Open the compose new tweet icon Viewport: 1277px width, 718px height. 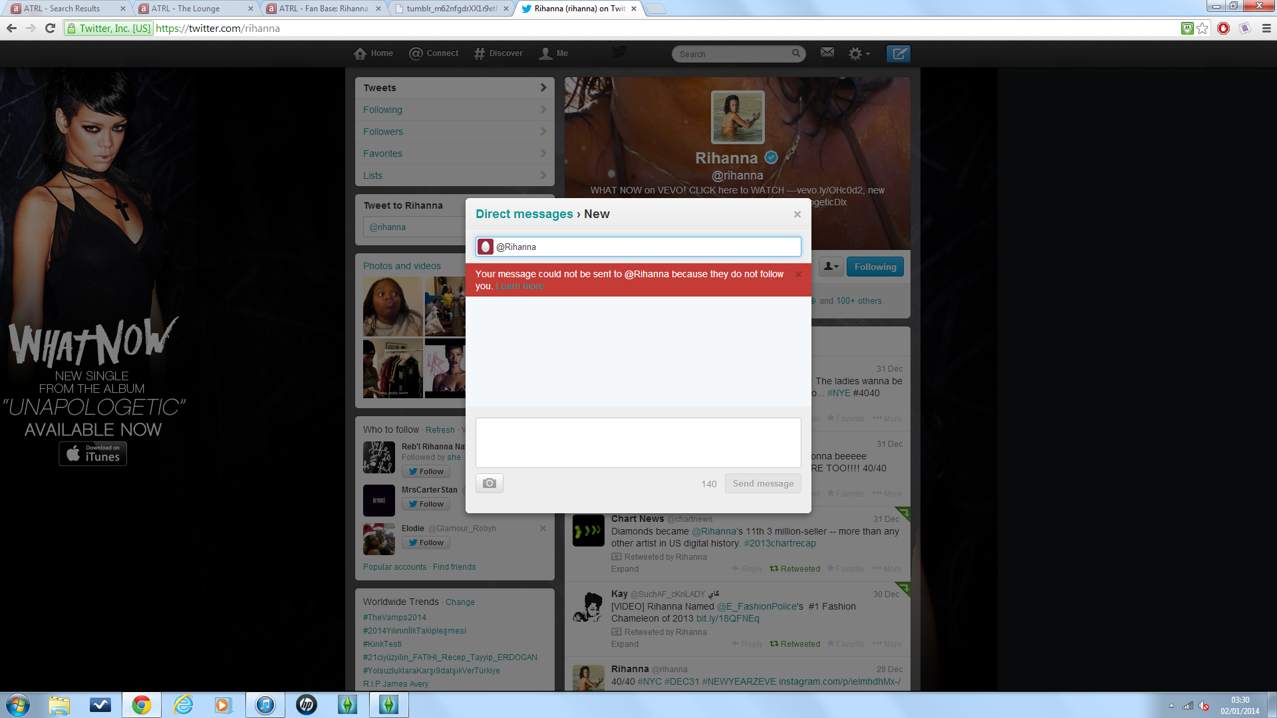click(x=899, y=54)
